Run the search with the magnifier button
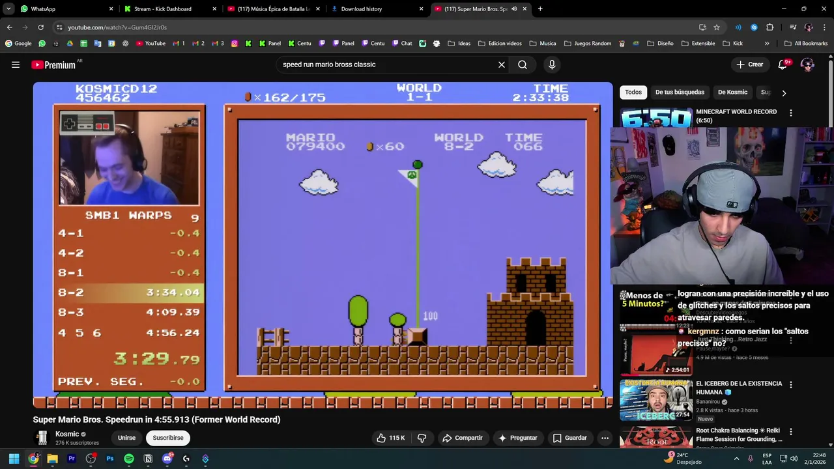 pyautogui.click(x=523, y=64)
